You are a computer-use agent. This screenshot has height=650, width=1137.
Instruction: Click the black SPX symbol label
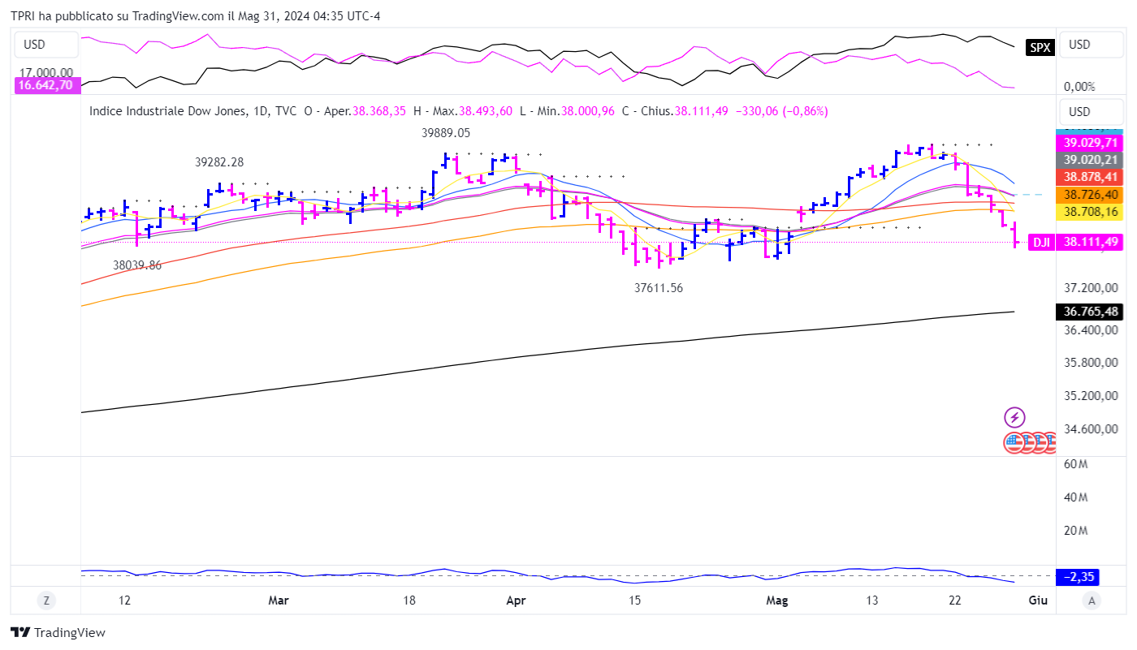[1040, 47]
